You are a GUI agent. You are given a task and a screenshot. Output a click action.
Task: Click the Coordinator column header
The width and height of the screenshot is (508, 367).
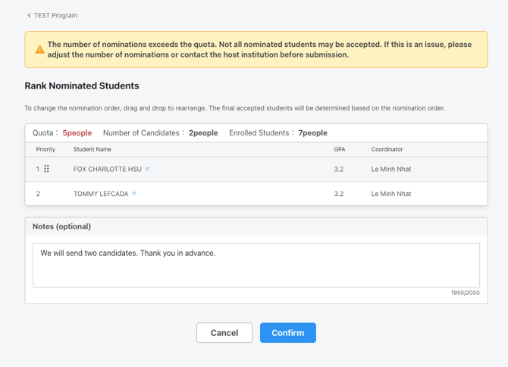[387, 150]
